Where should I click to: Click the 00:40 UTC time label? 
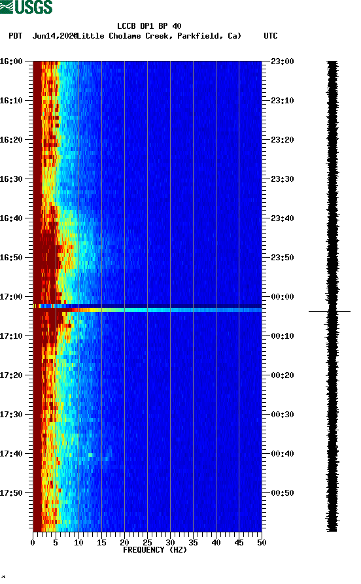[x=283, y=454]
